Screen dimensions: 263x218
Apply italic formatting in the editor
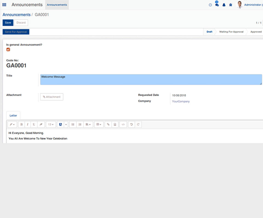tap(28, 124)
